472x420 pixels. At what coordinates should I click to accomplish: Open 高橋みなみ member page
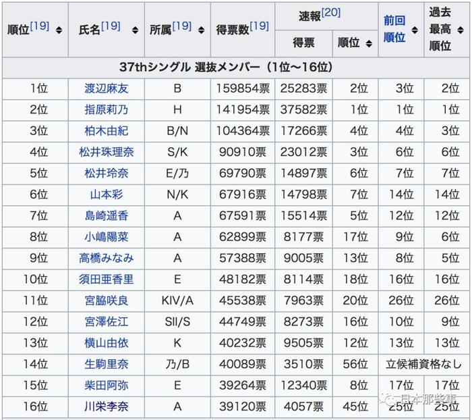click(x=107, y=259)
